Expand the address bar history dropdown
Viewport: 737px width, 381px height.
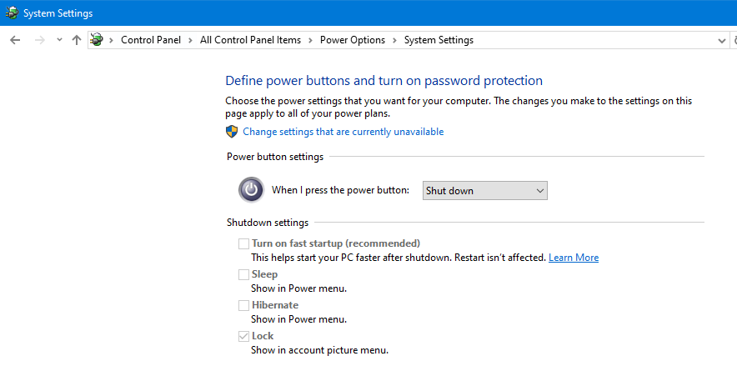pyautogui.click(x=722, y=40)
